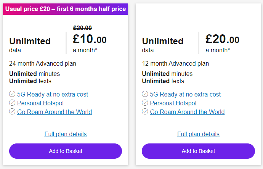Click Personal Hotspot checkmark icon on 12 month plan
This screenshot has height=169, width=263.
pos(145,103)
